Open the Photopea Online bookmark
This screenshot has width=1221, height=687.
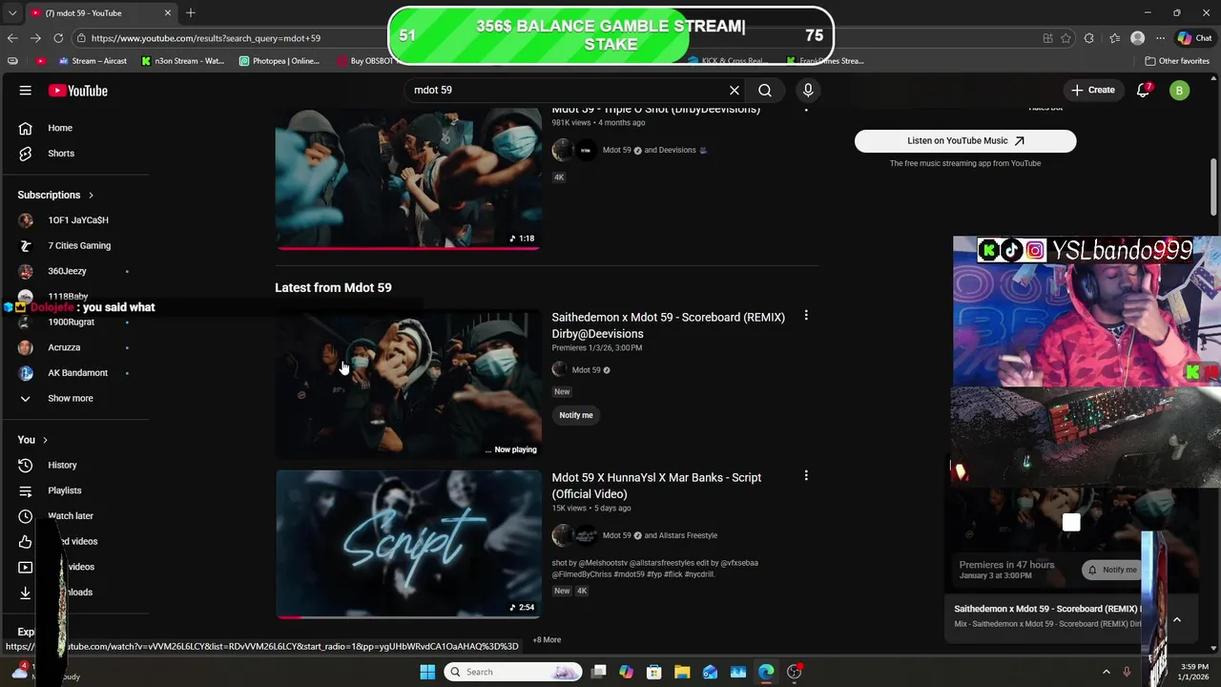coord(279,61)
